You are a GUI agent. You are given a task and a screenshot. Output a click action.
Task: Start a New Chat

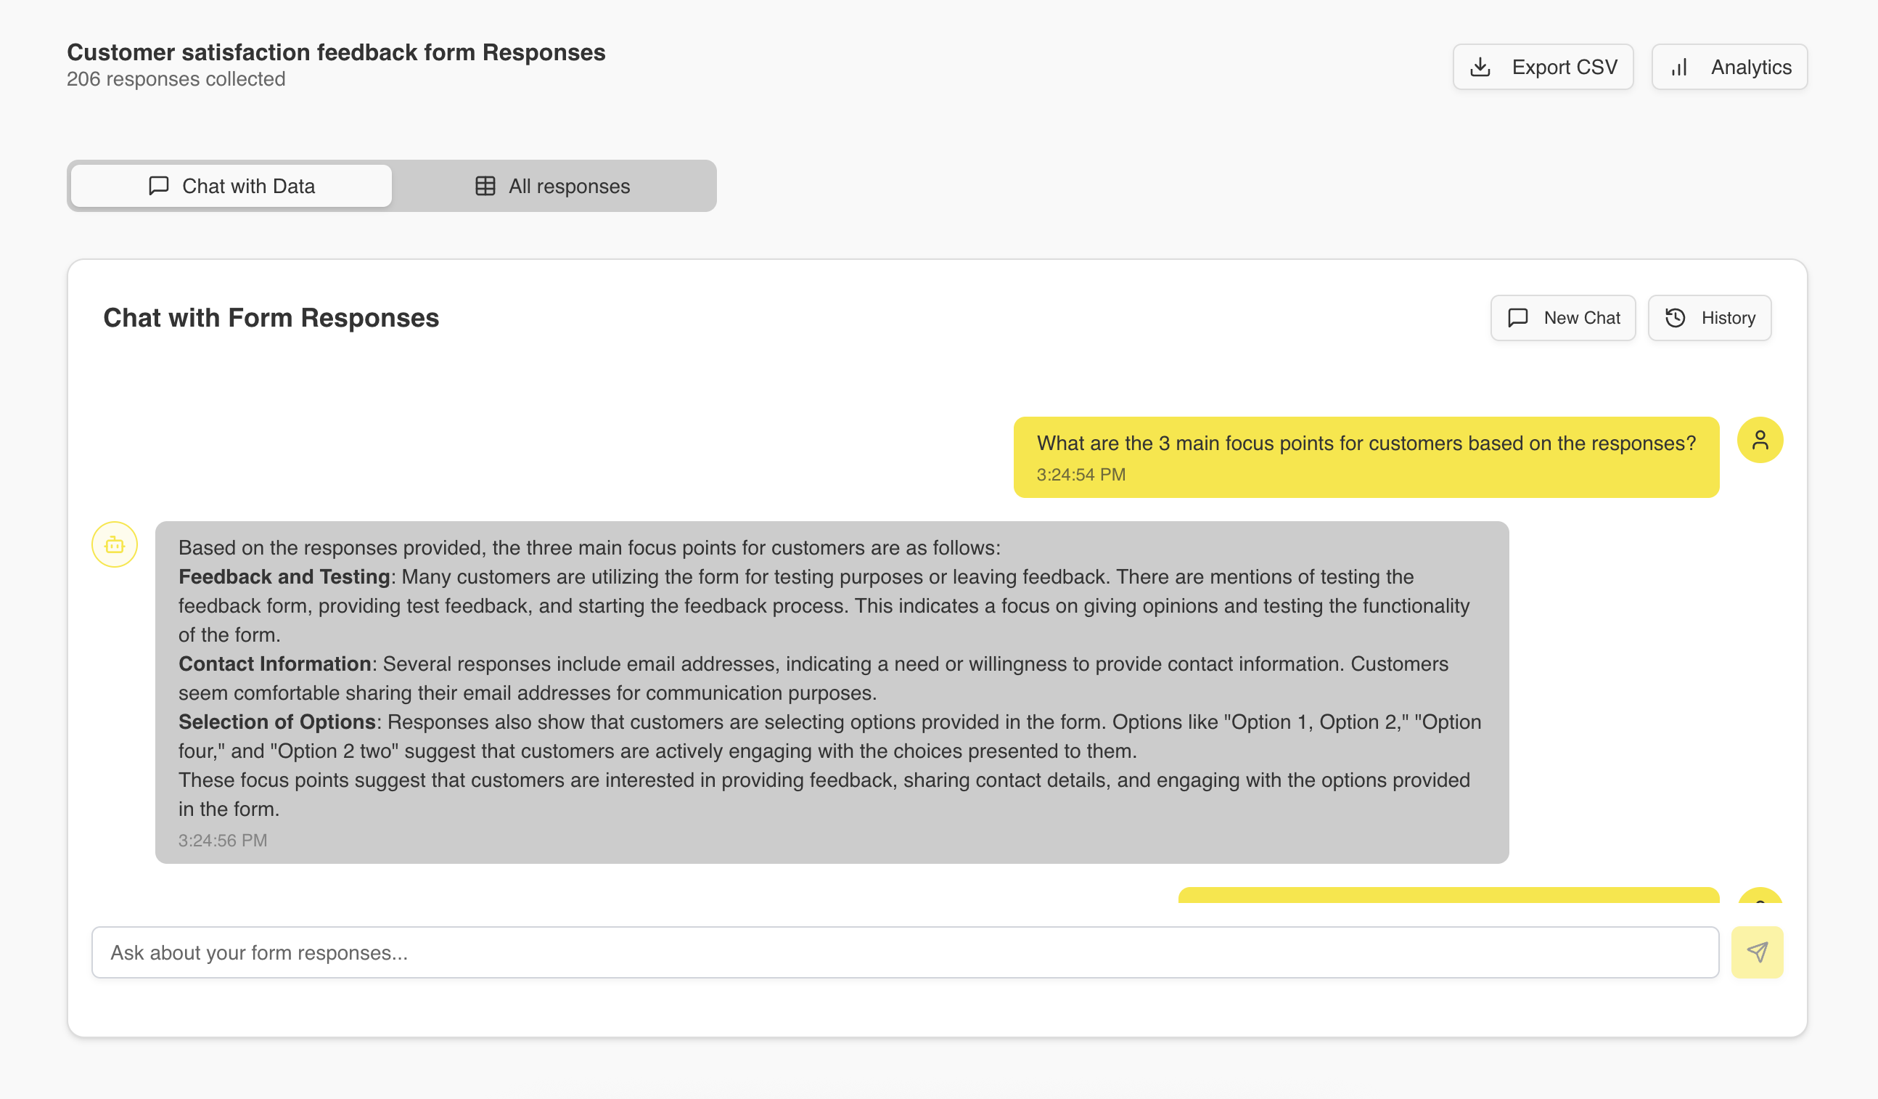pos(1563,318)
